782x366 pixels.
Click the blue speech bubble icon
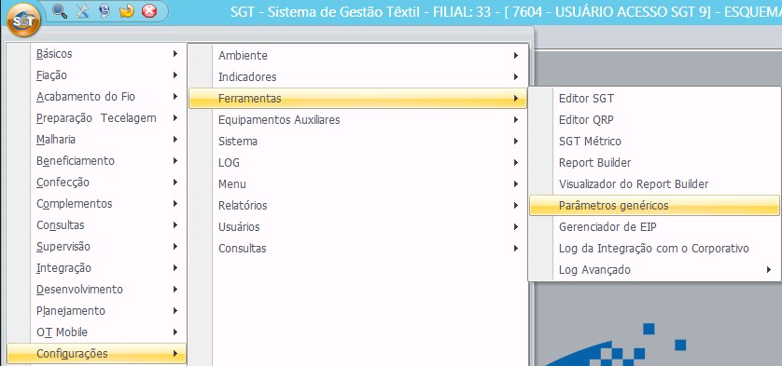tap(105, 11)
